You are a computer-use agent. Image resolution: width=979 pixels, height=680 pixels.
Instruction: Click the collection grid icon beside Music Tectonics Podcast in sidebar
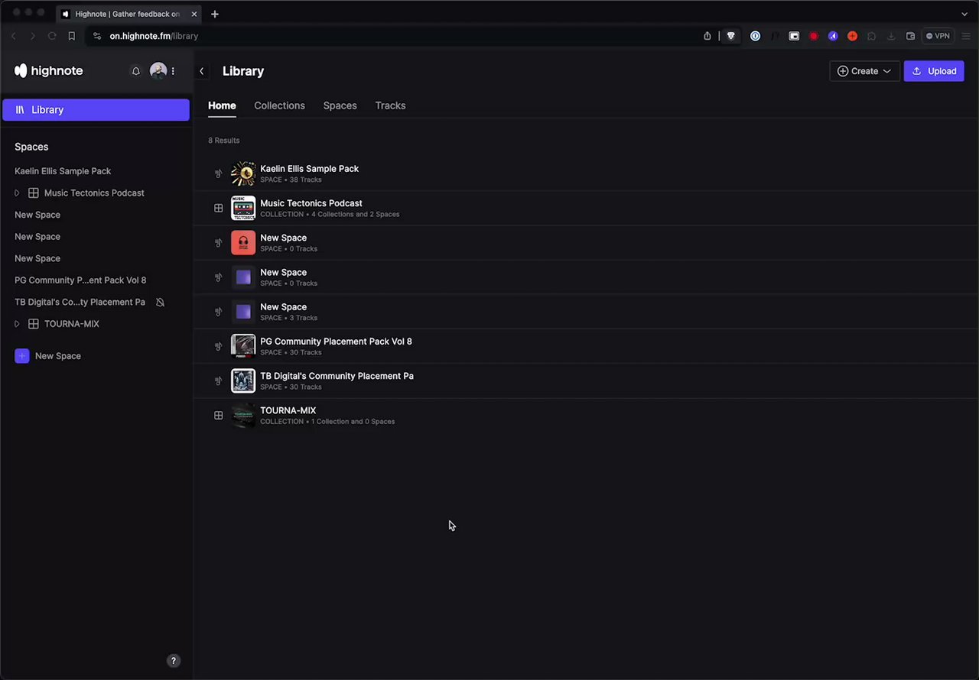tap(34, 193)
